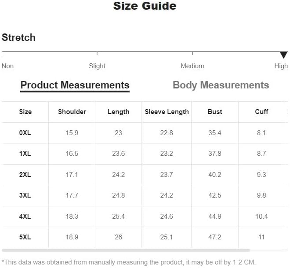Click the High stretch triangle marker
The height and width of the screenshot is (268, 290).
point(283,55)
